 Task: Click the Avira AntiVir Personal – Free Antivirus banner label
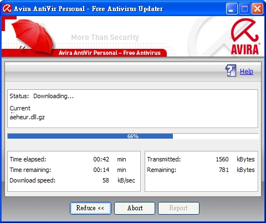tap(110, 53)
